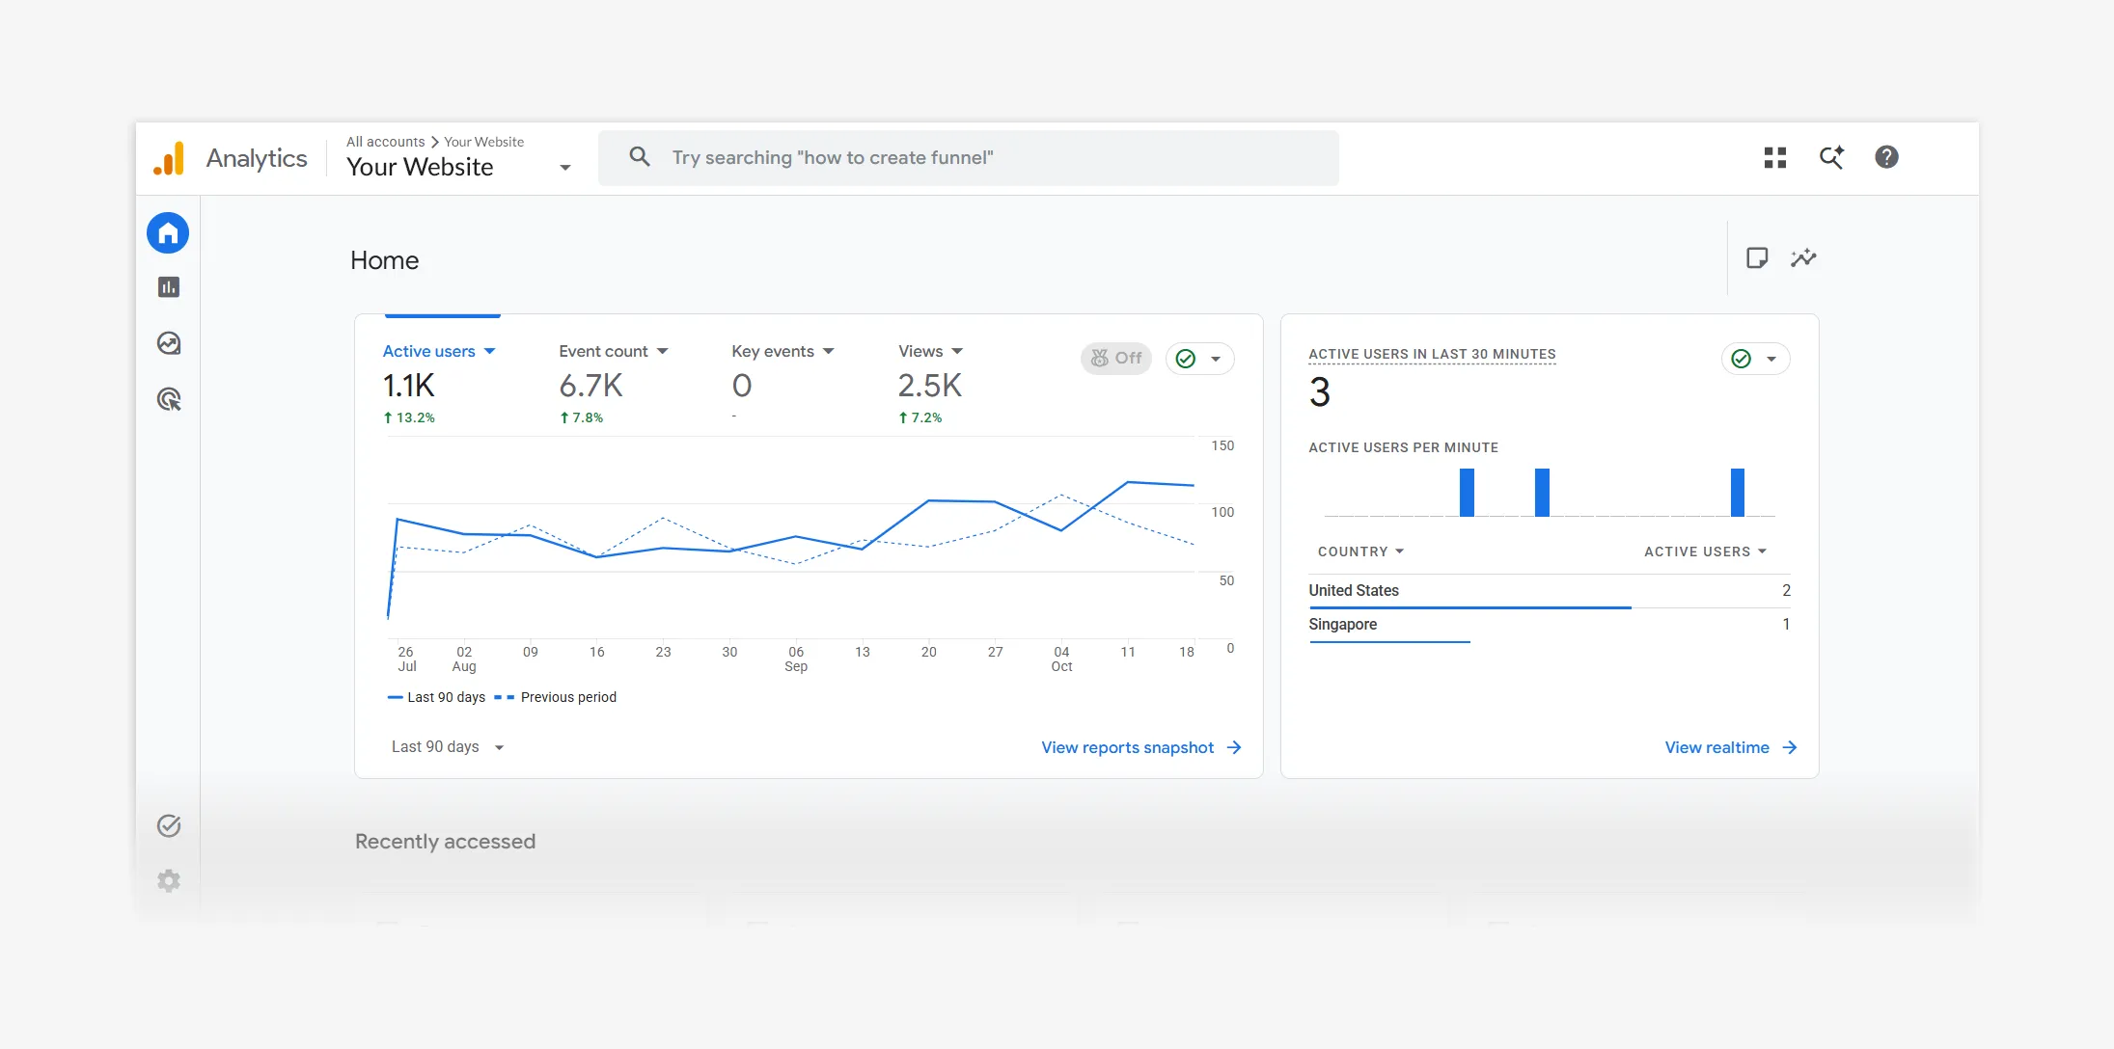
Task: Open the Google apps grid icon
Action: pos(1775,157)
